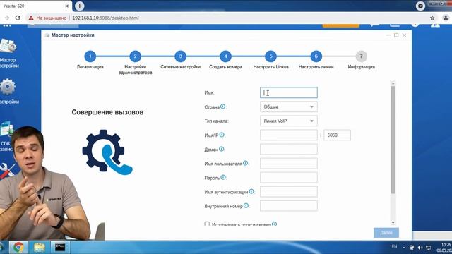Click the browser address bar URL

105,18
